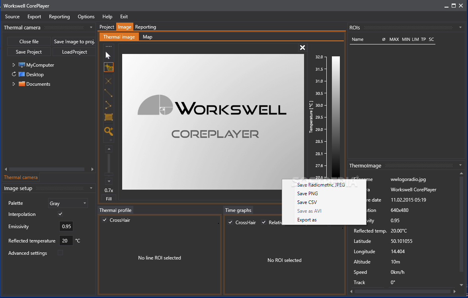
Task: Select the arrow pointer tool
Action: [x=108, y=56]
